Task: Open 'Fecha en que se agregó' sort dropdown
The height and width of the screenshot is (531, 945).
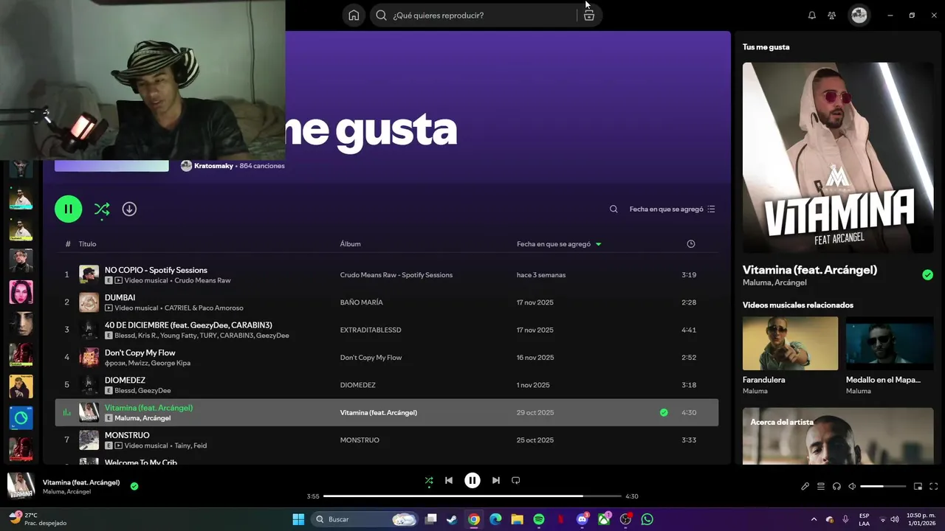Action: click(x=672, y=209)
